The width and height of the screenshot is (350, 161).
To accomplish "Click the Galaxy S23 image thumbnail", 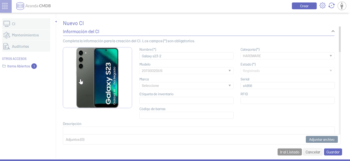I will point(97,77).
